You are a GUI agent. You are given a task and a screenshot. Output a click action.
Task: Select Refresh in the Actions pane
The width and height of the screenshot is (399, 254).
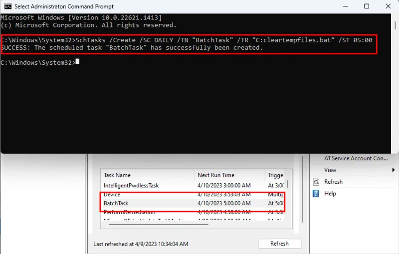pos(333,182)
